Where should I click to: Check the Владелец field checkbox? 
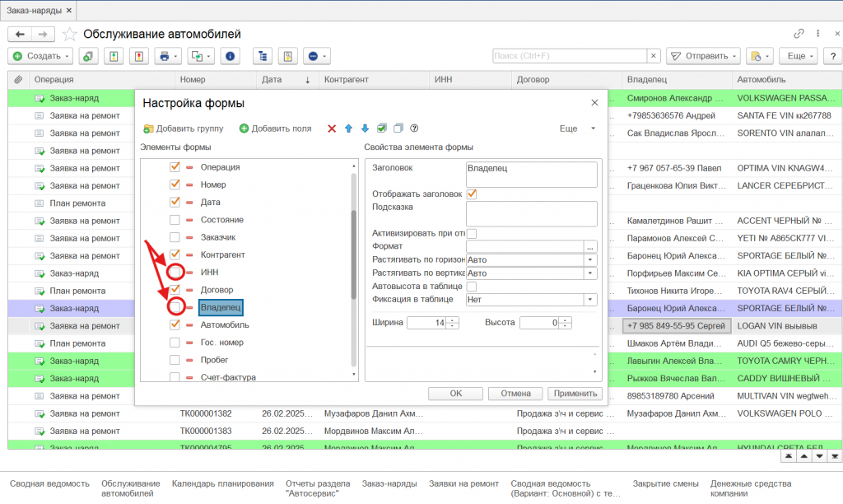click(175, 307)
